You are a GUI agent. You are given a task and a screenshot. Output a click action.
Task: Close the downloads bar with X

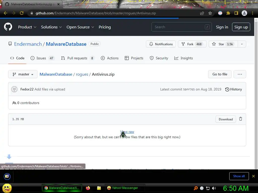(253, 176)
